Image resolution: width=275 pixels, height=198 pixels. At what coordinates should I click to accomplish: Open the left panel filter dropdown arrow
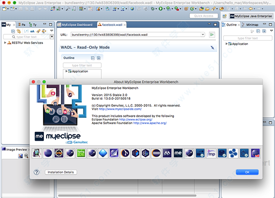[52, 37]
